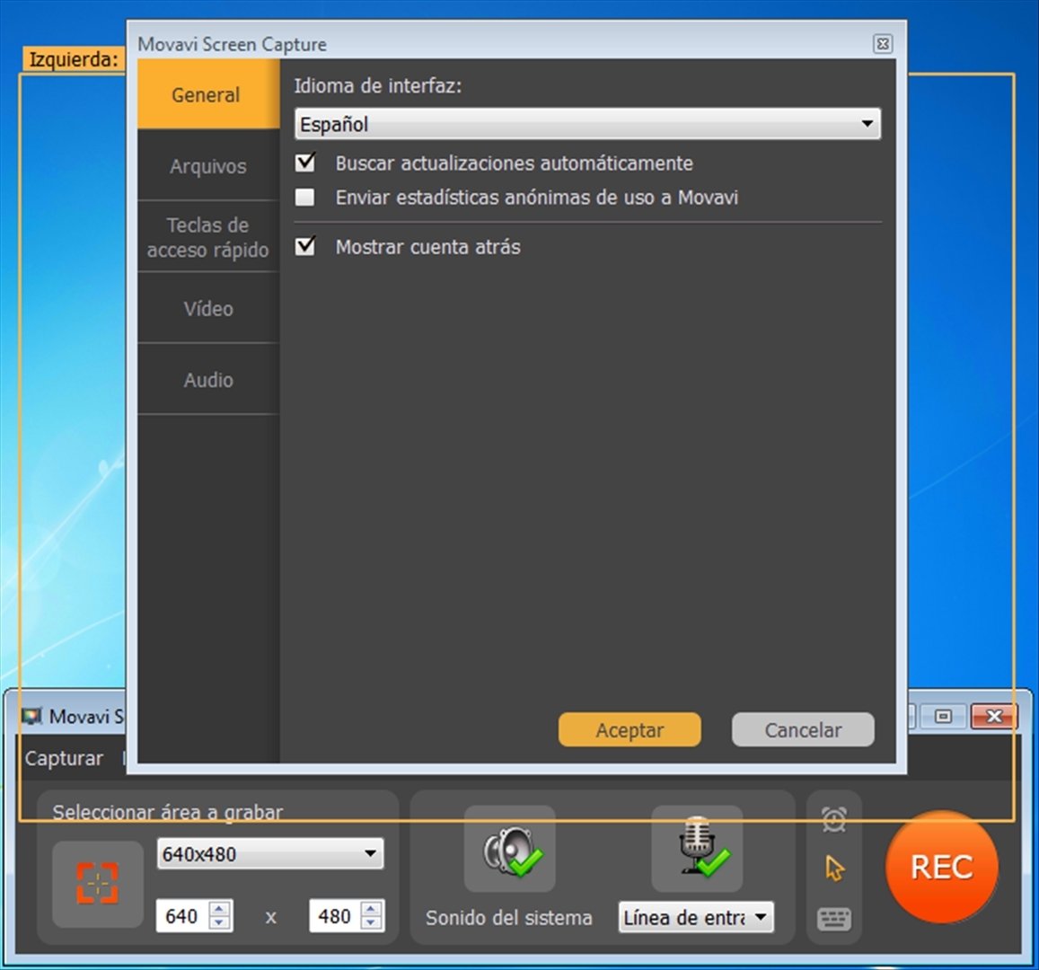Click the Idioma de interfaz label
1039x970 pixels.
(378, 85)
